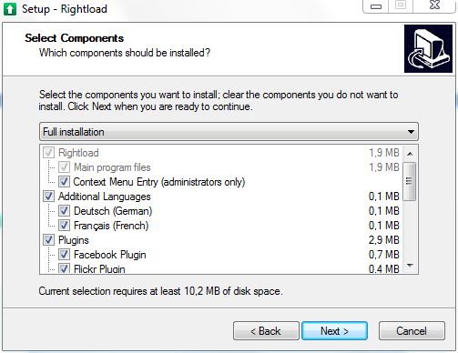Uncheck the Facebook Plugin component
This screenshot has width=458, height=353.
(64, 255)
